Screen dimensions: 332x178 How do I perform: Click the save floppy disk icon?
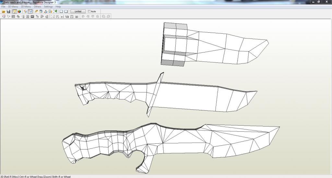[x=8, y=11]
